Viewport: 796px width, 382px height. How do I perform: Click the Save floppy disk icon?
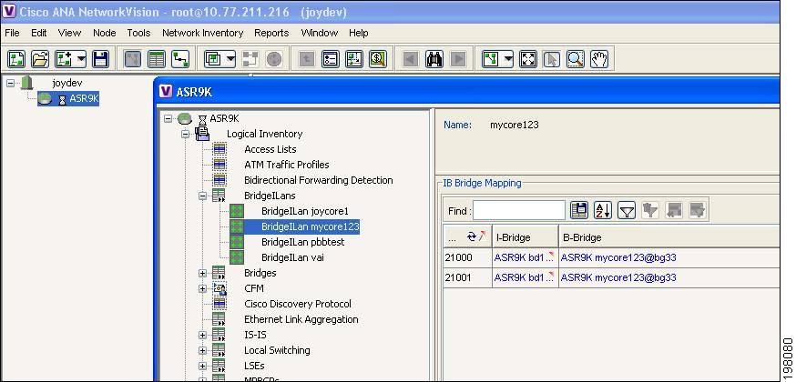pos(101,59)
